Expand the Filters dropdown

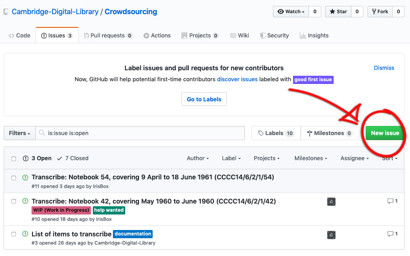tap(20, 133)
